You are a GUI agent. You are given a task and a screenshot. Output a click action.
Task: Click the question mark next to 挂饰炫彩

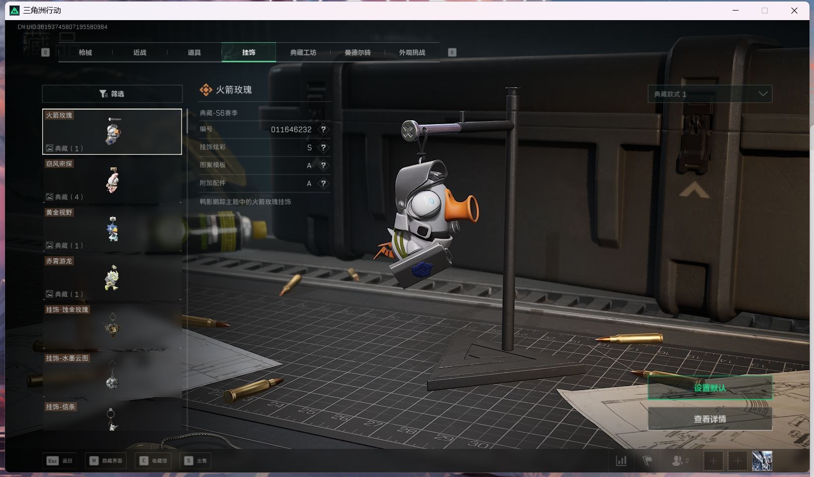323,148
